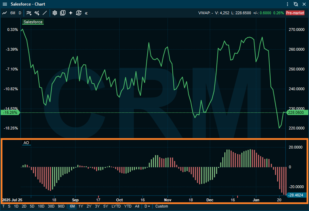This screenshot has height=211, width=309.
Task: Open the three-dot options menu
Action: click(x=287, y=4)
